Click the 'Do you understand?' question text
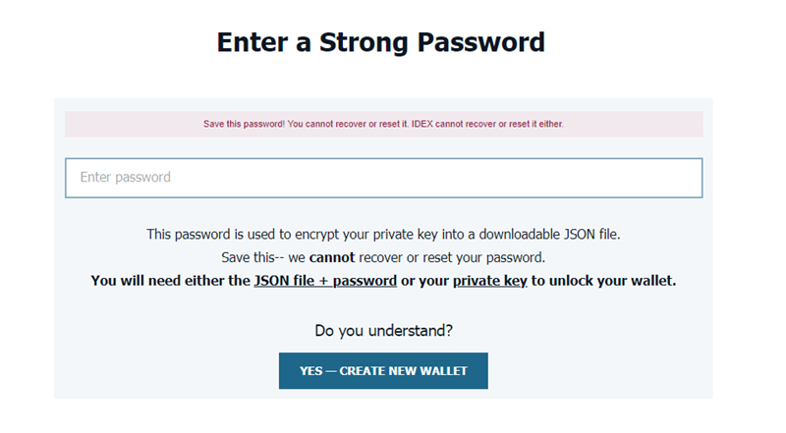 [x=383, y=331]
